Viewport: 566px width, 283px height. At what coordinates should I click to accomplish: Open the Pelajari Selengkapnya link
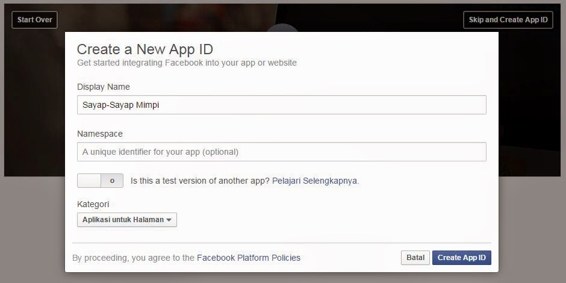(315, 181)
